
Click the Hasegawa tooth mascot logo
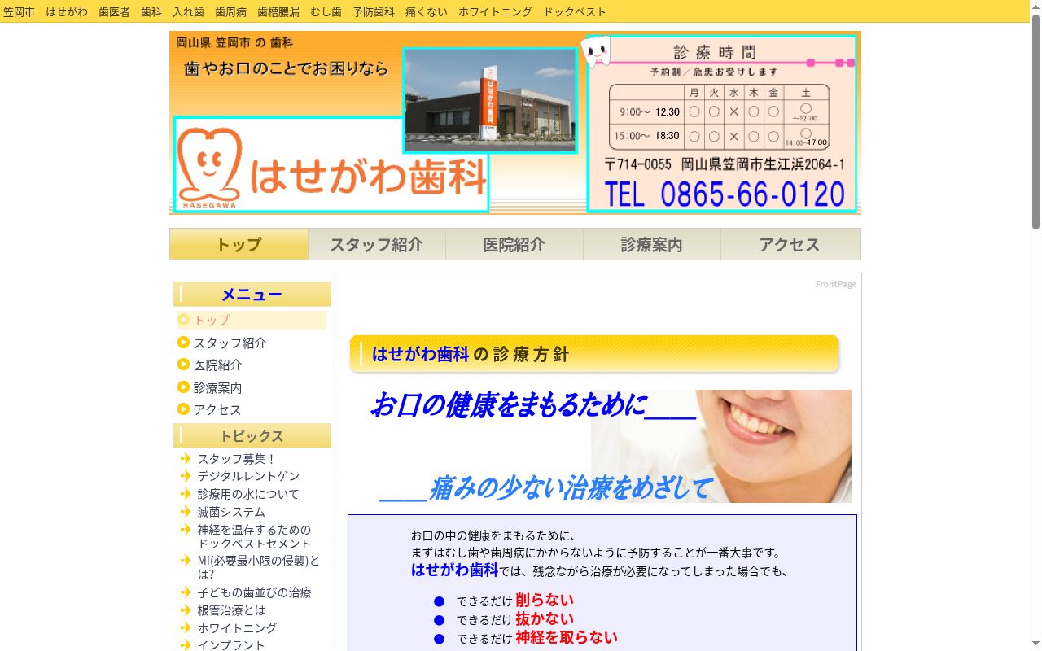pos(209,167)
